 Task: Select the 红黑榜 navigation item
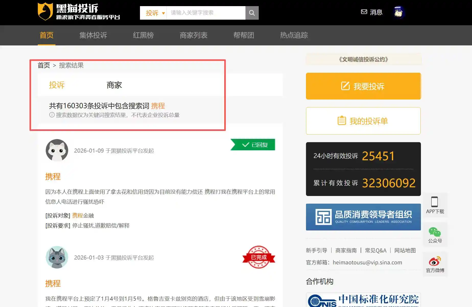click(x=143, y=35)
